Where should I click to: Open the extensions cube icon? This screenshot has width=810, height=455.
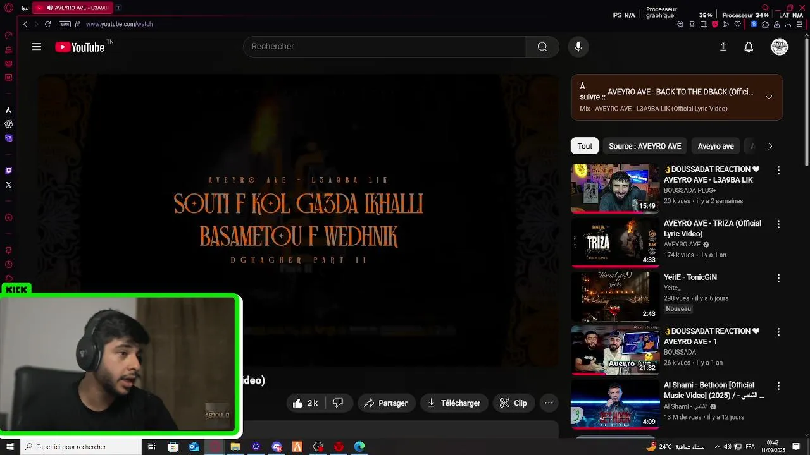[x=765, y=25]
